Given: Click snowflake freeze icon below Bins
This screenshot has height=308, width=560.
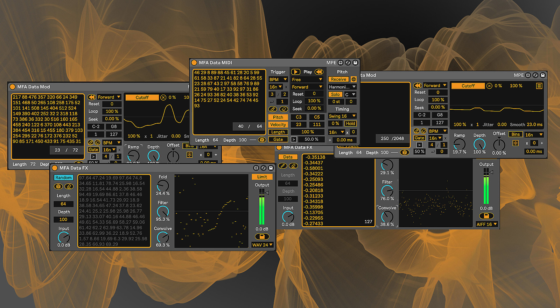Looking at the screenshot, I should point(515,143).
